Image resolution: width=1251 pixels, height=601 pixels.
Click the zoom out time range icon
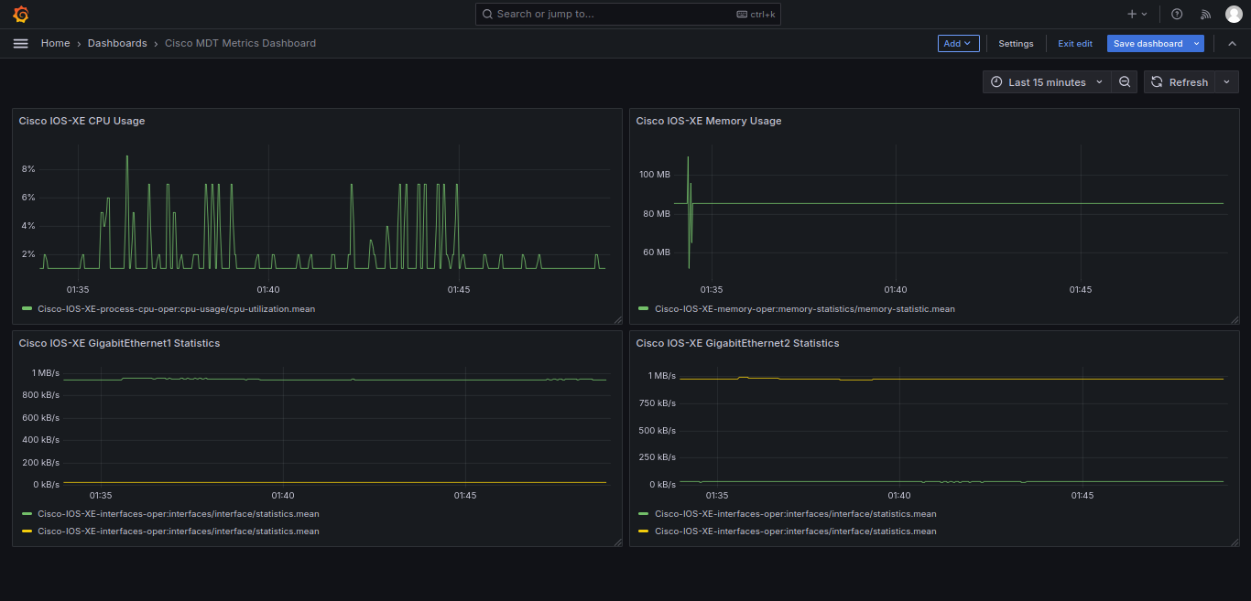[1125, 82]
